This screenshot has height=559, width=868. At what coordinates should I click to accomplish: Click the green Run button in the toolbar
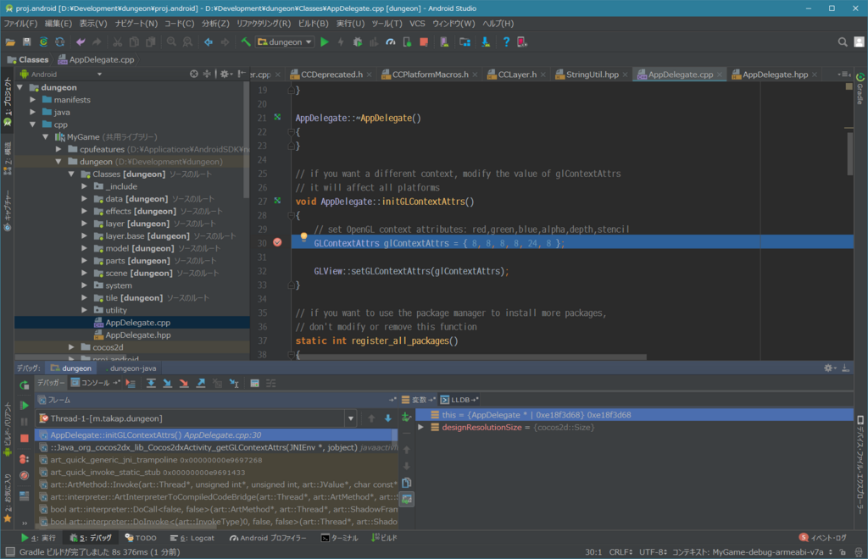click(325, 42)
